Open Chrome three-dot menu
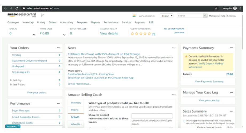Image resolution: width=246 pixels, height=133 pixels. click(x=241, y=8)
